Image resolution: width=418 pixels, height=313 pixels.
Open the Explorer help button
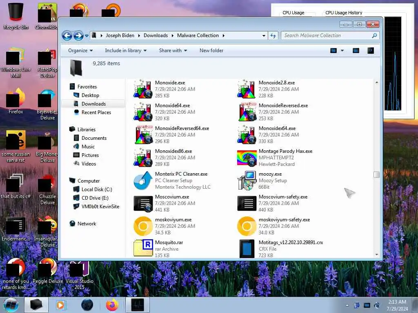(x=371, y=51)
